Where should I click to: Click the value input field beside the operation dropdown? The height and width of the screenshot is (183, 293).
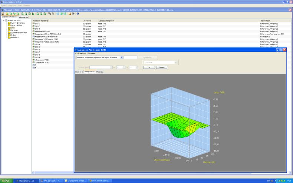(x=130, y=57)
